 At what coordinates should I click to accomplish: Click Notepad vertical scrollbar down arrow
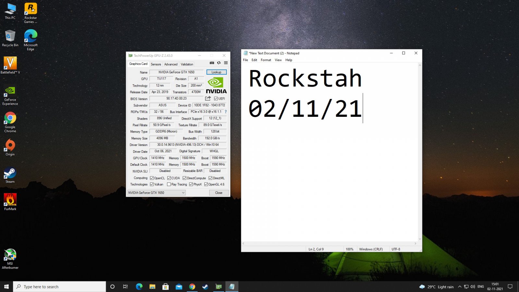pos(420,239)
